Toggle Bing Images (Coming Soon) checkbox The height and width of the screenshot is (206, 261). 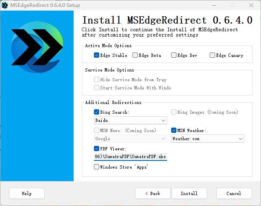click(x=174, y=112)
